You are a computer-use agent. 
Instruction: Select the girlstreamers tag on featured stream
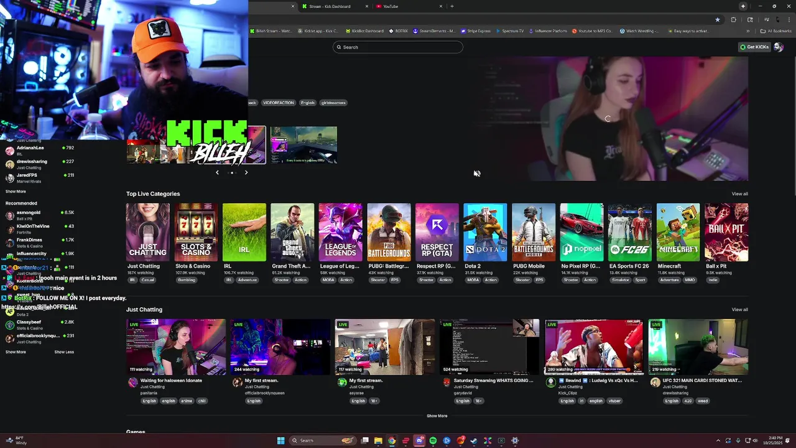(333, 103)
